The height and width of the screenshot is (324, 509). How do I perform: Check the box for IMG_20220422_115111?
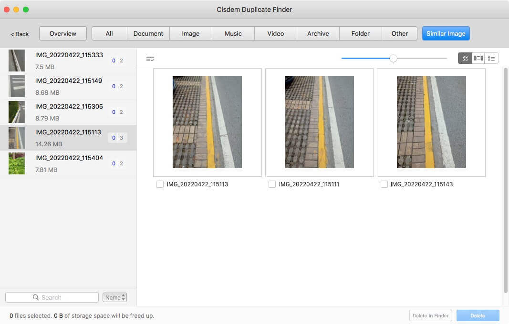tap(272, 184)
